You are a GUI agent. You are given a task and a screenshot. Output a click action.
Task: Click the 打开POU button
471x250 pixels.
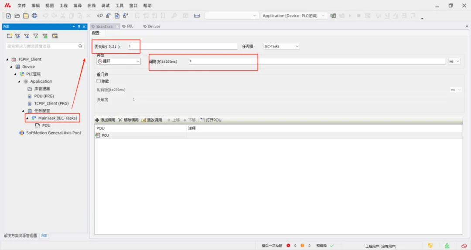(211, 120)
